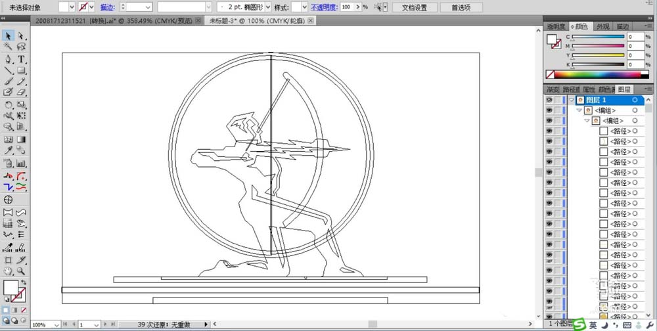Select the Mesh tool
The image size is (657, 331).
[8, 139]
